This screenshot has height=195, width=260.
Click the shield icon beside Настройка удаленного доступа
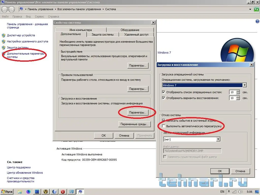[x=4, y=41]
